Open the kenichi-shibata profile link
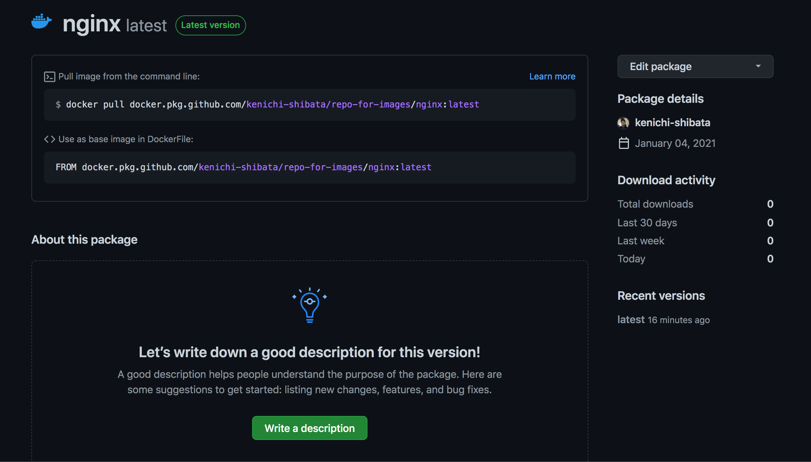The image size is (811, 462). (x=672, y=123)
